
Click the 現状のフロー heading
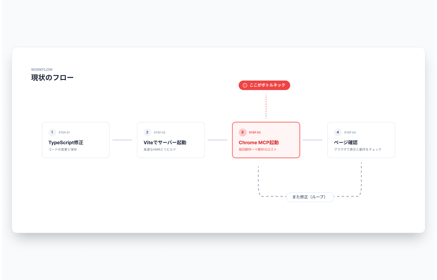pos(52,78)
